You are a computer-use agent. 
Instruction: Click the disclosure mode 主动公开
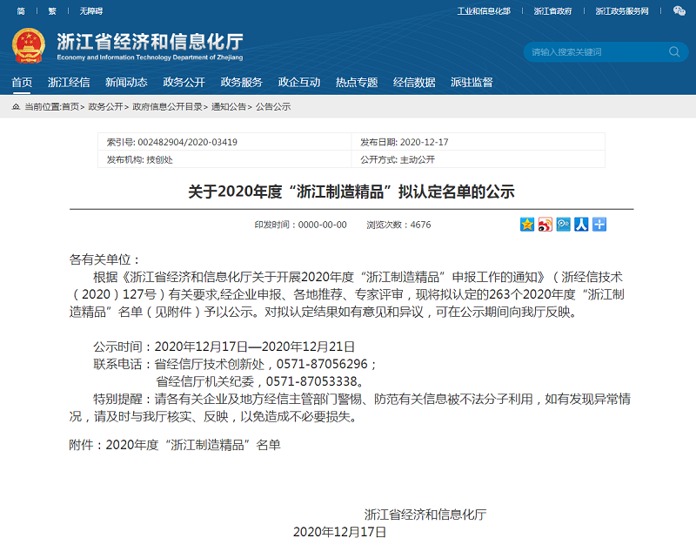pos(418,160)
